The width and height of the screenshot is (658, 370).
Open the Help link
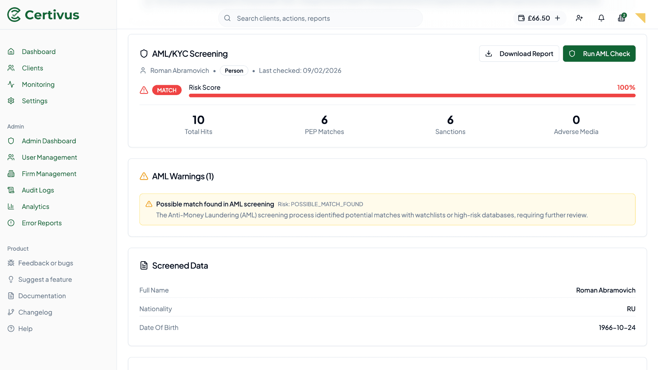click(x=25, y=329)
